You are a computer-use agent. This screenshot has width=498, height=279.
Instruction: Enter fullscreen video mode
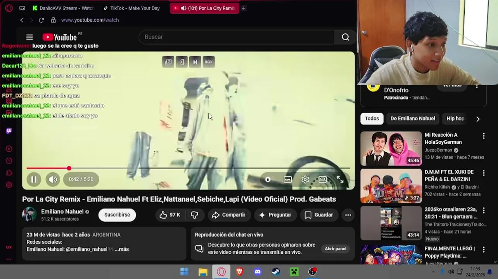click(340, 179)
